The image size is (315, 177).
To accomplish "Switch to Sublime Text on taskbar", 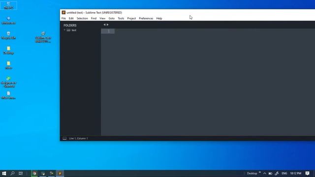I will [x=60, y=174].
